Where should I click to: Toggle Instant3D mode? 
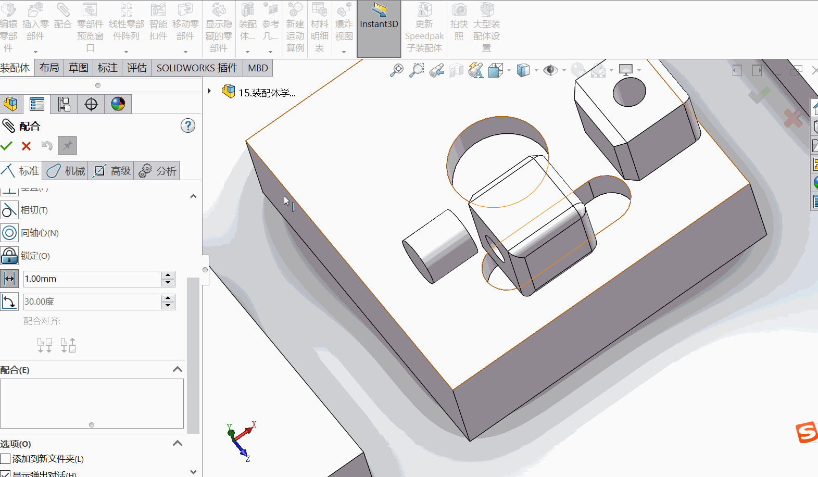pyautogui.click(x=379, y=28)
